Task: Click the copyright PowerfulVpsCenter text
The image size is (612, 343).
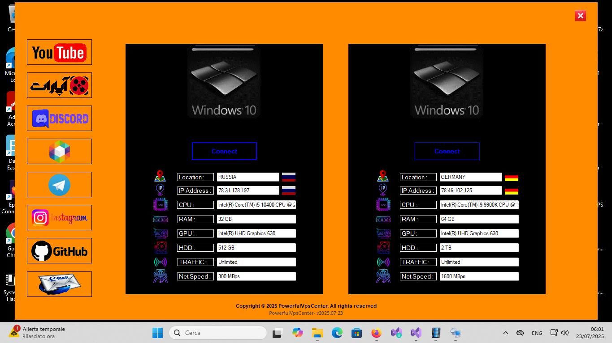Action: click(x=306, y=306)
